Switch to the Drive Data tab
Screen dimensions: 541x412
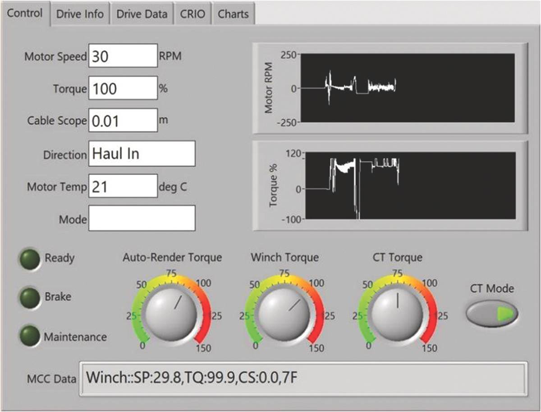click(142, 14)
